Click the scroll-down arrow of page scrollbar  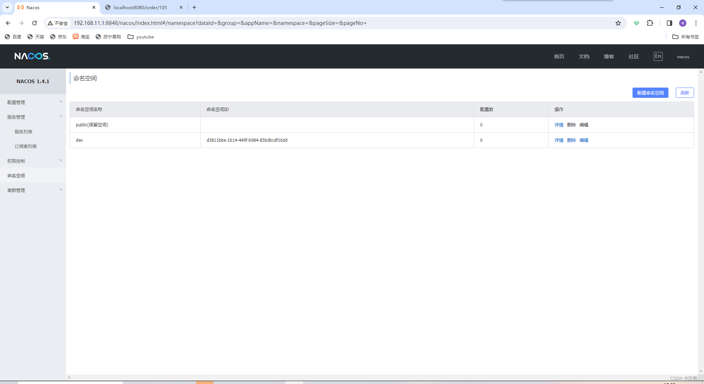(x=701, y=371)
